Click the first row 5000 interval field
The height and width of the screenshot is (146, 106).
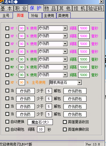[x=84, y=28]
